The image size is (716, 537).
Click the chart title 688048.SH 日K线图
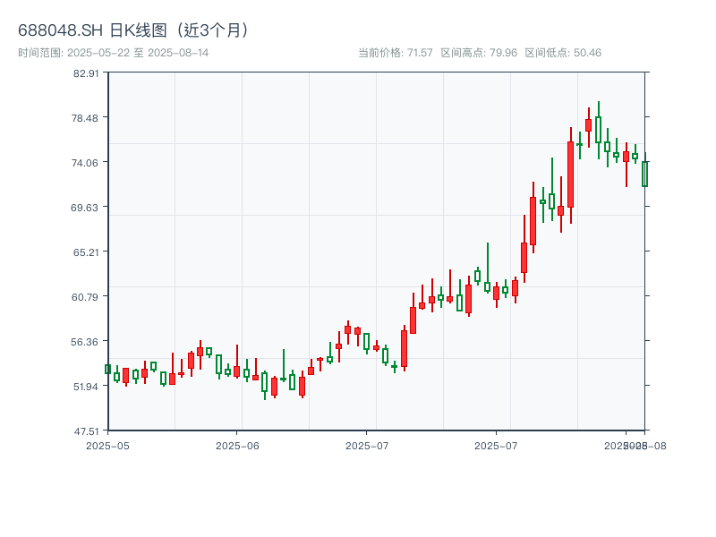click(132, 30)
